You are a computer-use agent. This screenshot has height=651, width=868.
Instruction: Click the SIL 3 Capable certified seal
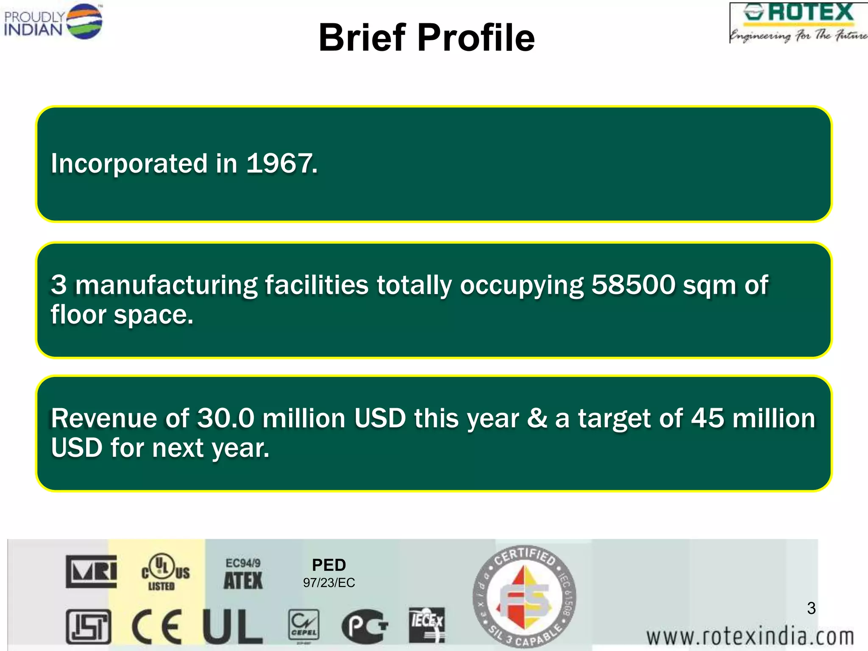click(524, 597)
